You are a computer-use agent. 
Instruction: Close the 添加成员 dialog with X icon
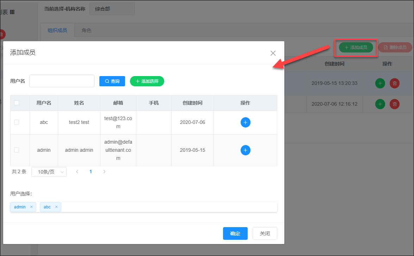coord(273,53)
